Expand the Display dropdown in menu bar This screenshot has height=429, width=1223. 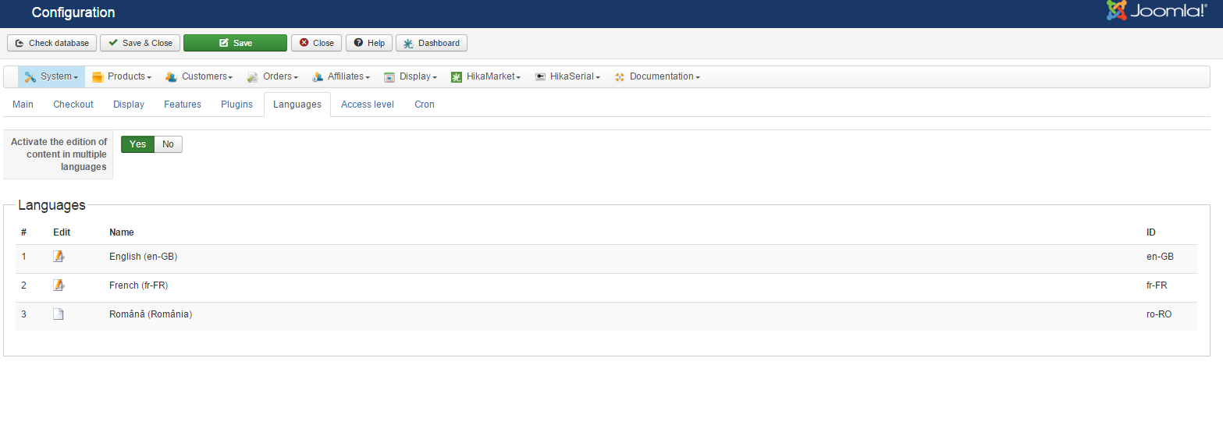coord(411,76)
